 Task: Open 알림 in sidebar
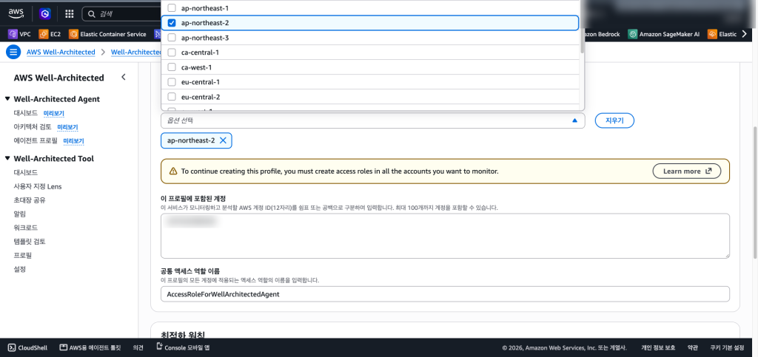(20, 214)
